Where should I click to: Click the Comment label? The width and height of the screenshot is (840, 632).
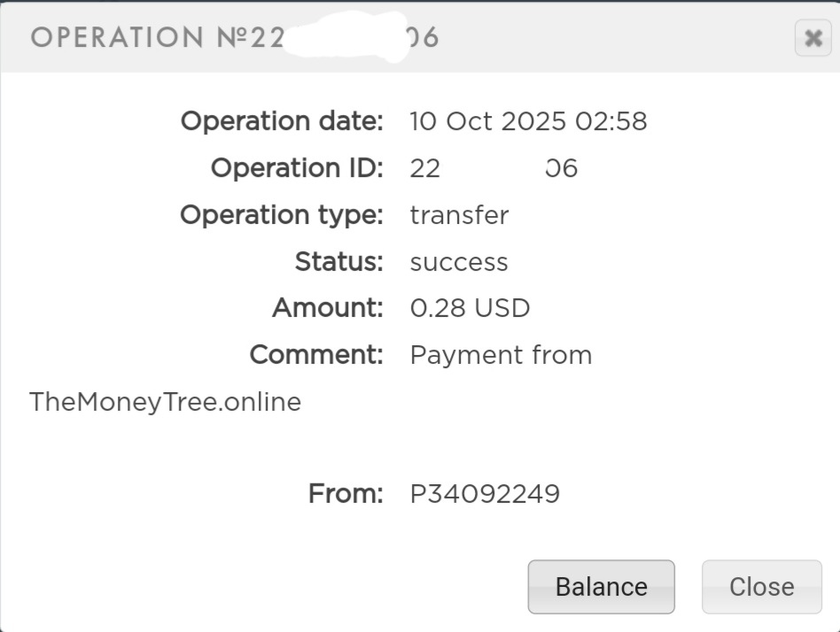tap(316, 355)
